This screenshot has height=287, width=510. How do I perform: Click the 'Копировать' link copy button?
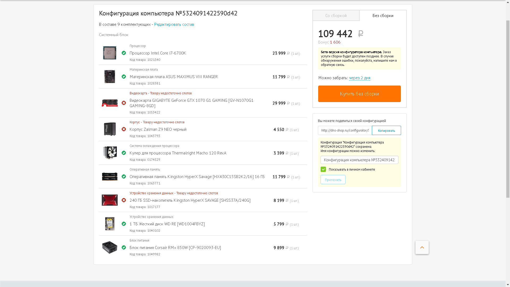pyautogui.click(x=386, y=130)
